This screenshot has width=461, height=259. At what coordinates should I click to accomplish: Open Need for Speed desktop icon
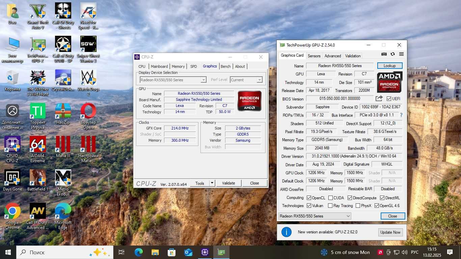(88, 16)
